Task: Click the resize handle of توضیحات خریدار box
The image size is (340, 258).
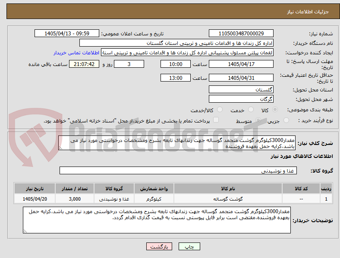Action: point(25,231)
